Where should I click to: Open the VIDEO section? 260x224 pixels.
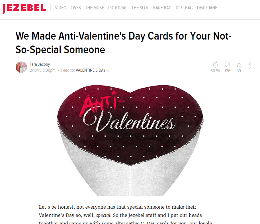pyautogui.click(x=61, y=8)
